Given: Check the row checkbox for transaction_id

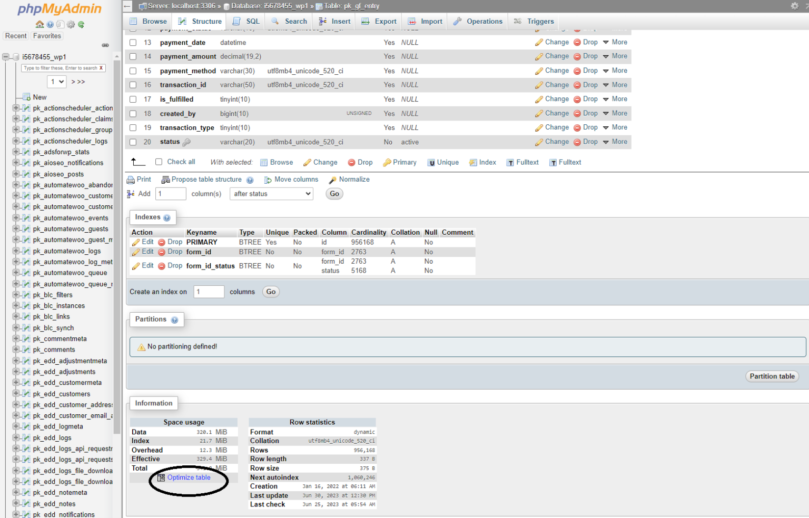Looking at the screenshot, I should [x=133, y=85].
